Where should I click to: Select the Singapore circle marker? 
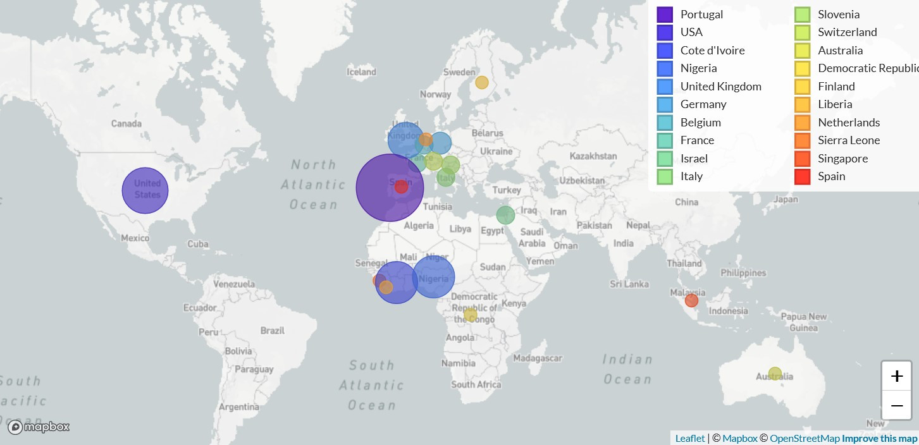[691, 300]
